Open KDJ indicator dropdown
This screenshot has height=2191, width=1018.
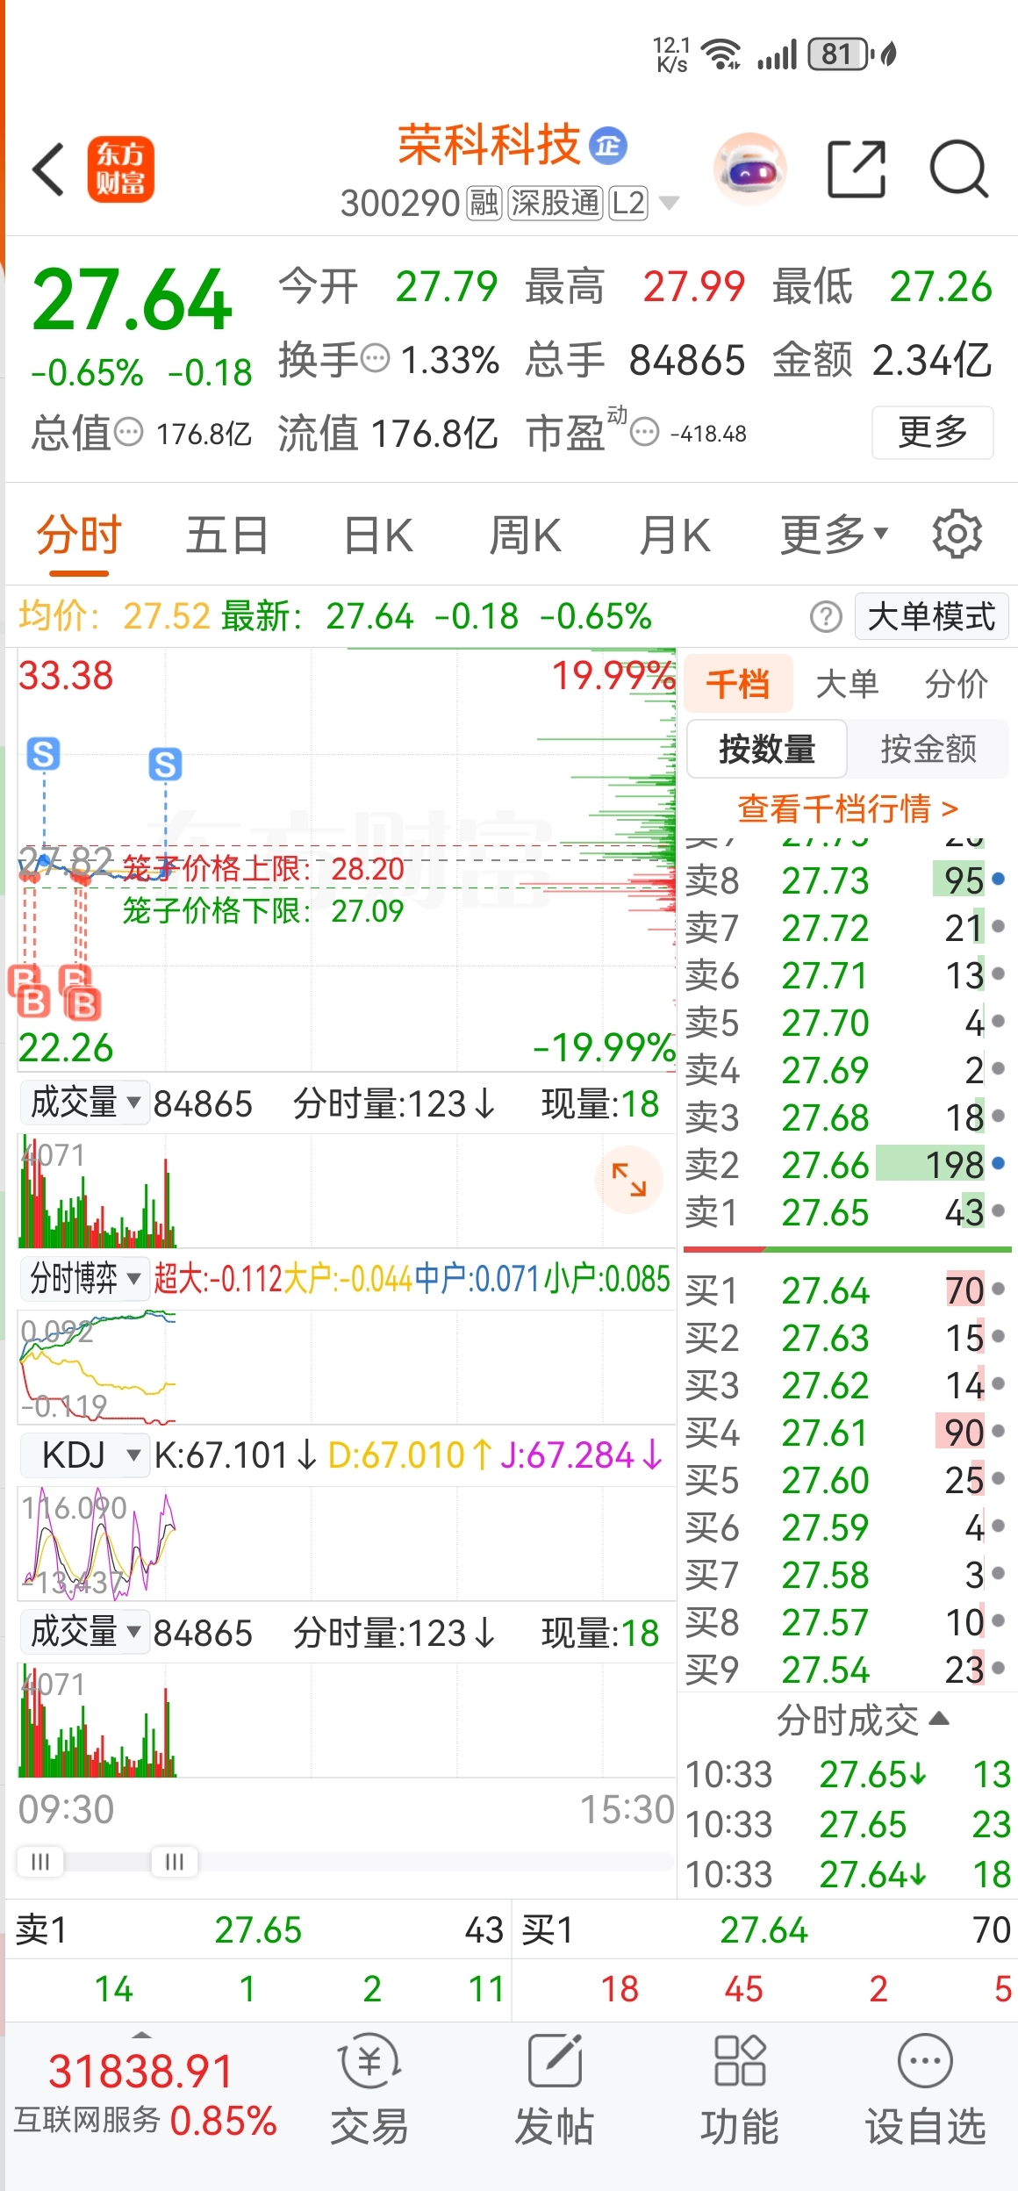pyautogui.click(x=84, y=1455)
